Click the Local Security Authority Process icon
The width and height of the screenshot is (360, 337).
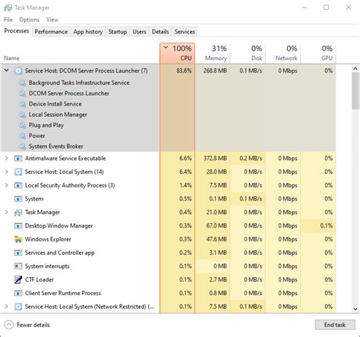tap(18, 185)
